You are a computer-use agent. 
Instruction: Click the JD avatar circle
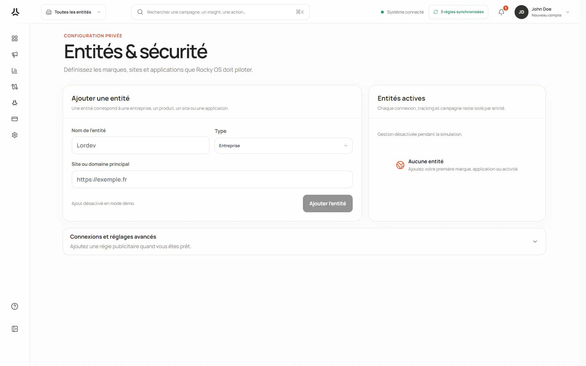point(521,12)
